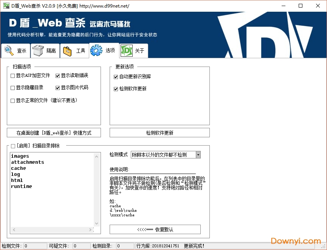
Task: Enable 显示ASP加密文件 option
Action: [12, 75]
